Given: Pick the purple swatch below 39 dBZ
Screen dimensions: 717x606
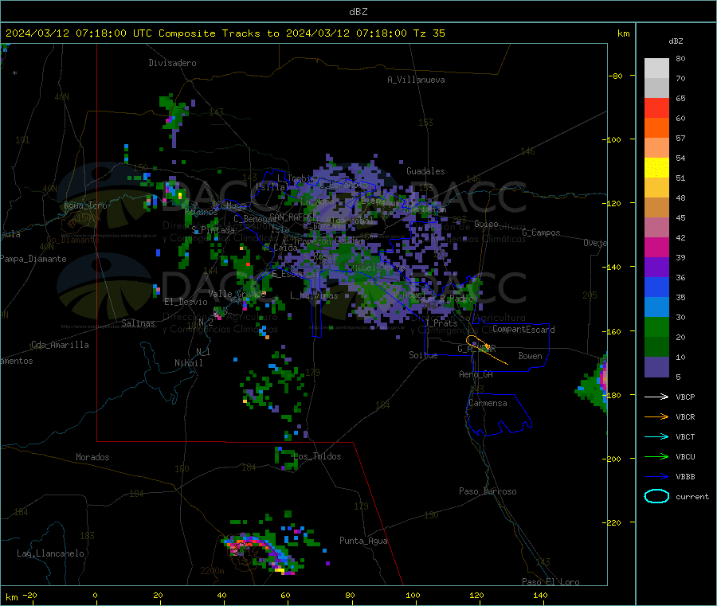Looking at the screenshot, I should click(656, 268).
